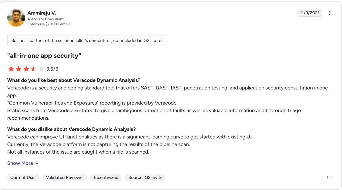Select the Validated Reviewer tag
The height and width of the screenshot is (190, 342).
pos(65,177)
